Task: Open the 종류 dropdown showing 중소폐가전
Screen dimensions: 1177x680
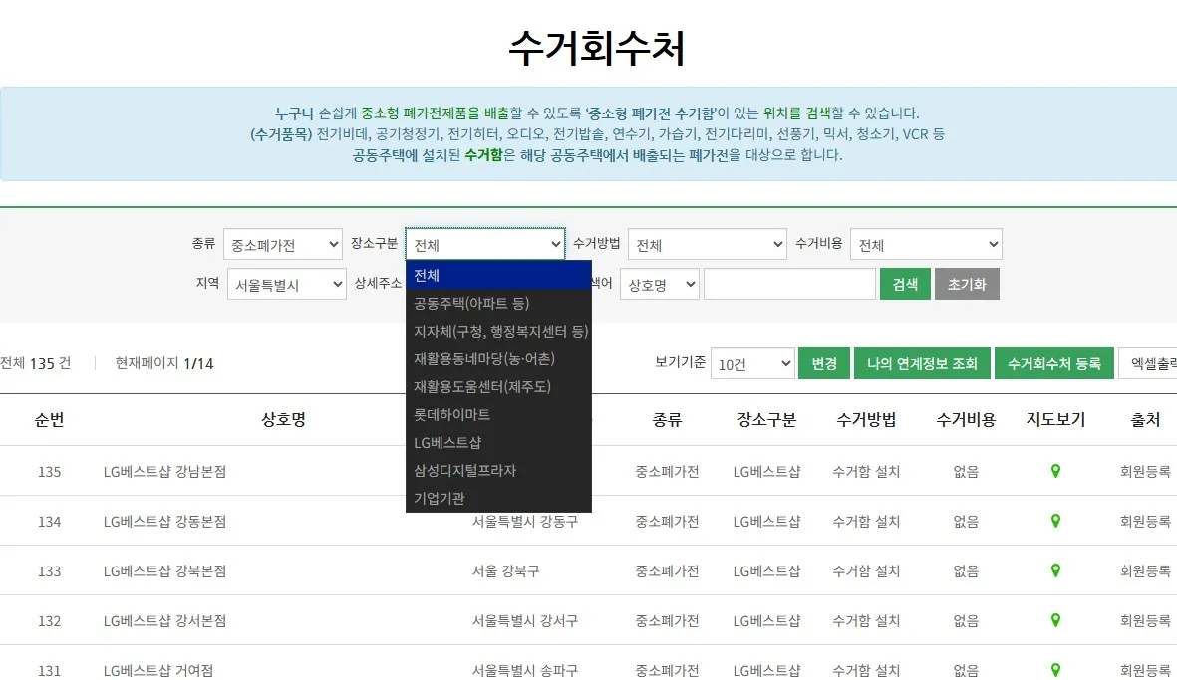Action: (283, 244)
